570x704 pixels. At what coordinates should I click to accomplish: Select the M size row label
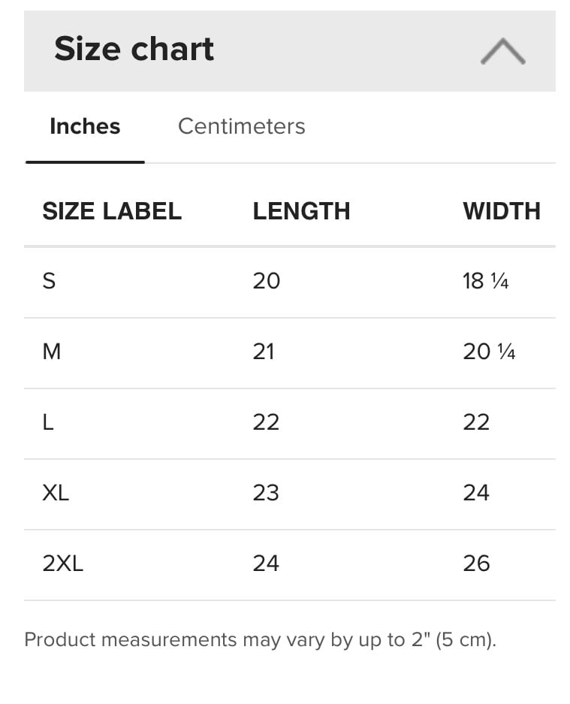click(x=52, y=352)
